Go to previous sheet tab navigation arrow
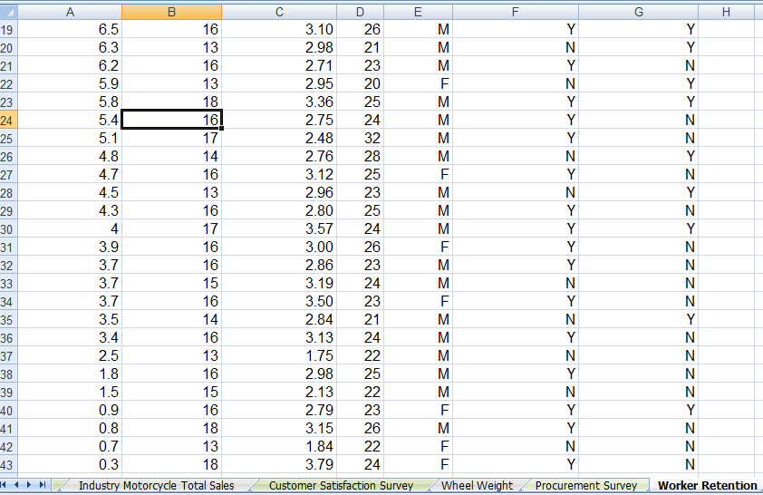The width and height of the screenshot is (763, 495). coord(16,485)
